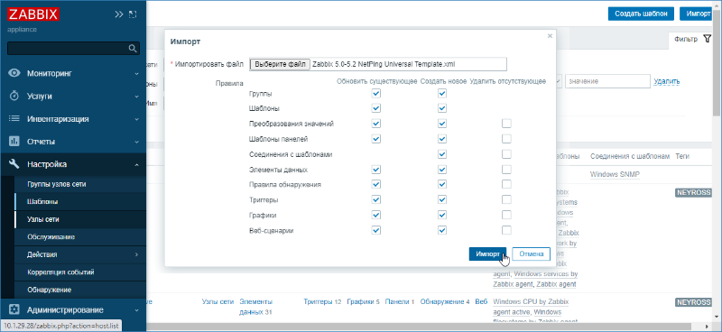Viewport: 722px width, 332px height.
Task: Click the Configuration wrench icon
Action: (x=14, y=164)
